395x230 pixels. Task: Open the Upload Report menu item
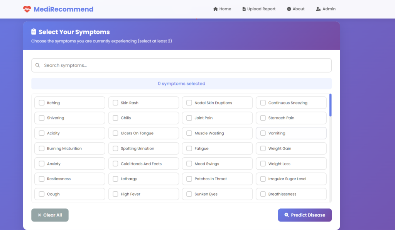(x=259, y=9)
